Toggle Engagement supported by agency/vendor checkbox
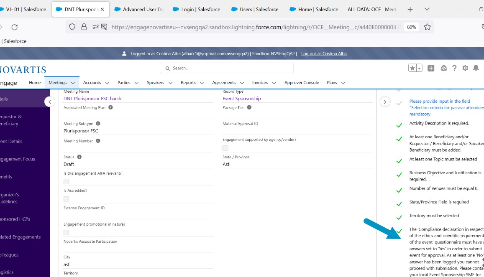This screenshot has height=277, width=484. click(x=225, y=148)
